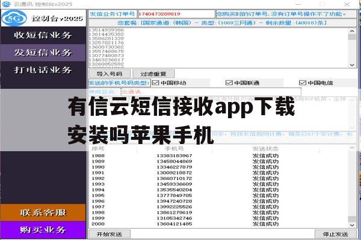Click up arrow of results table scrollbar

tap(352, 148)
